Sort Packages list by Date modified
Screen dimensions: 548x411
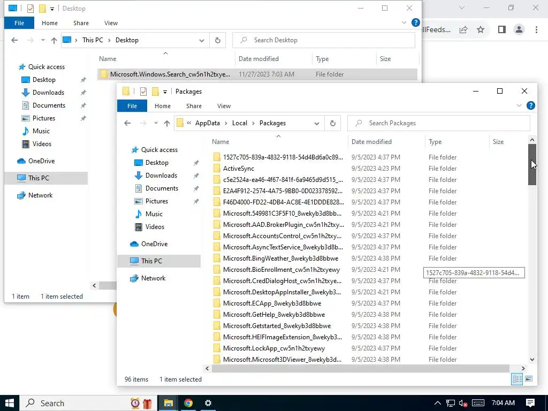tap(371, 141)
